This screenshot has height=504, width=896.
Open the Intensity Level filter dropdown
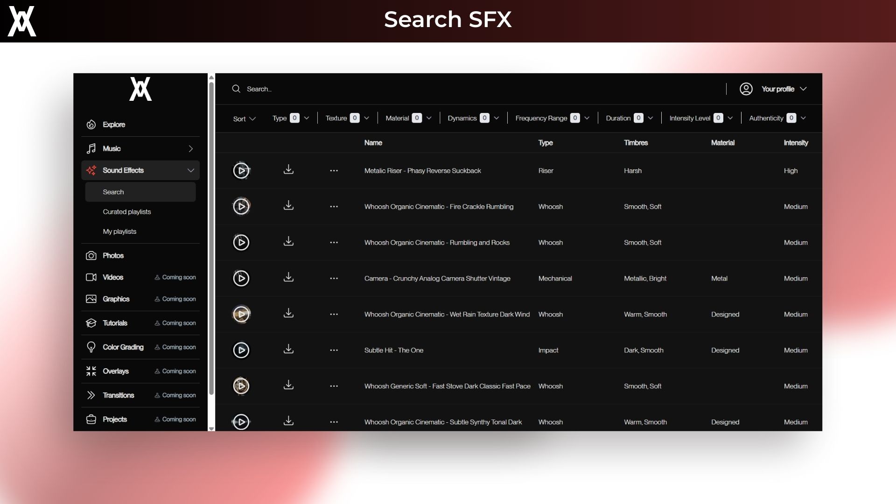[x=730, y=119]
